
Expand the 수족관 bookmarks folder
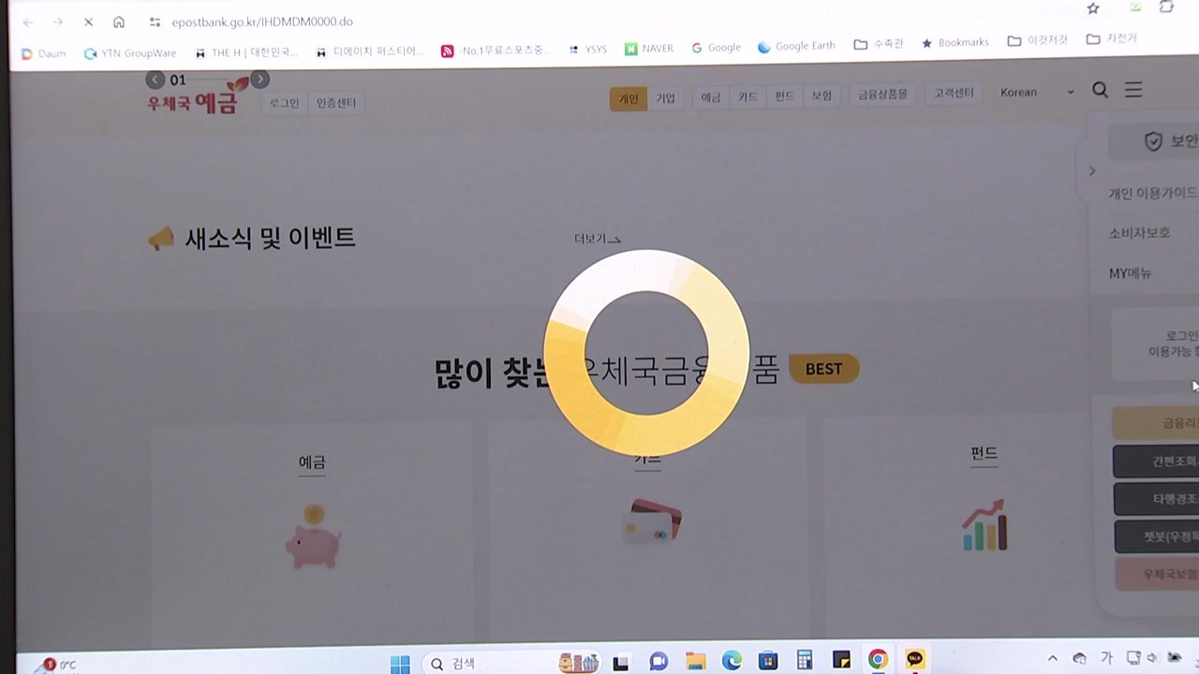(879, 44)
